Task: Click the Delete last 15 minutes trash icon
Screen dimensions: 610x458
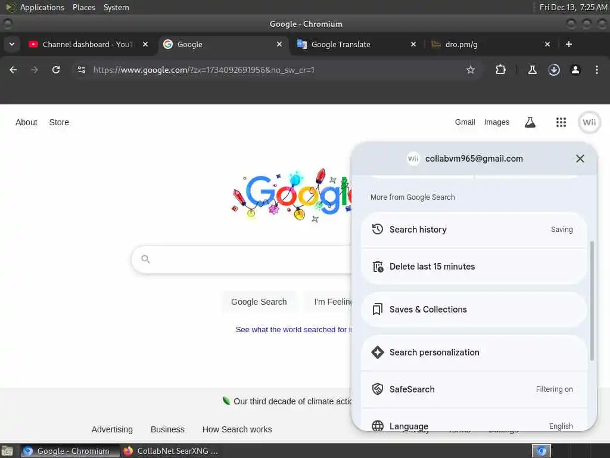Action: pyautogui.click(x=378, y=267)
